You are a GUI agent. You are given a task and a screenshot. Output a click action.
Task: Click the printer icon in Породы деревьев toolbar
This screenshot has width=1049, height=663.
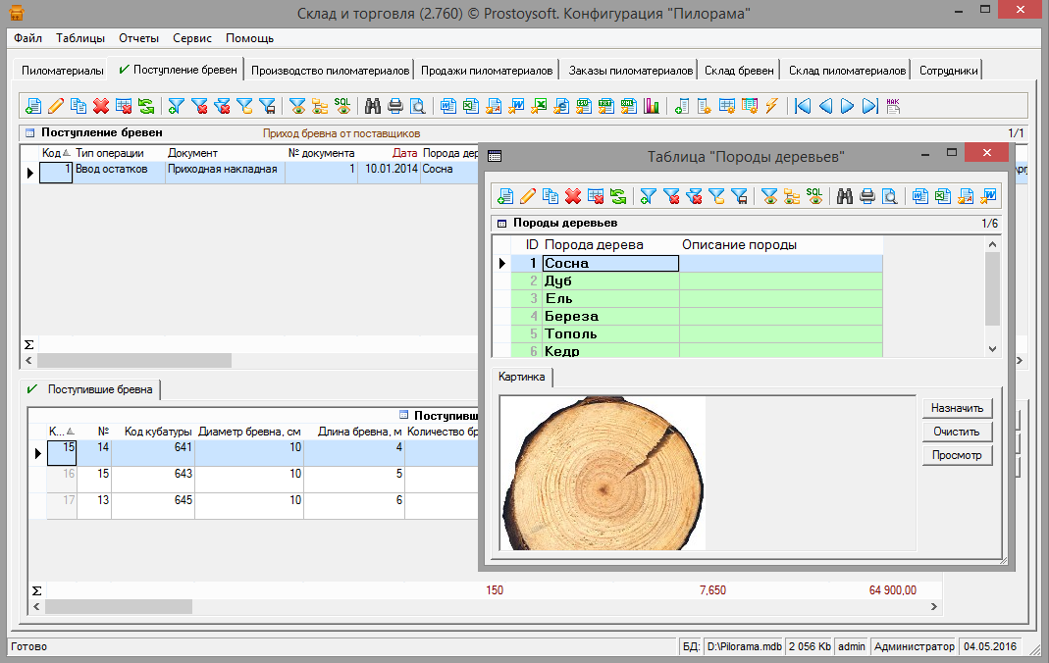click(x=866, y=196)
